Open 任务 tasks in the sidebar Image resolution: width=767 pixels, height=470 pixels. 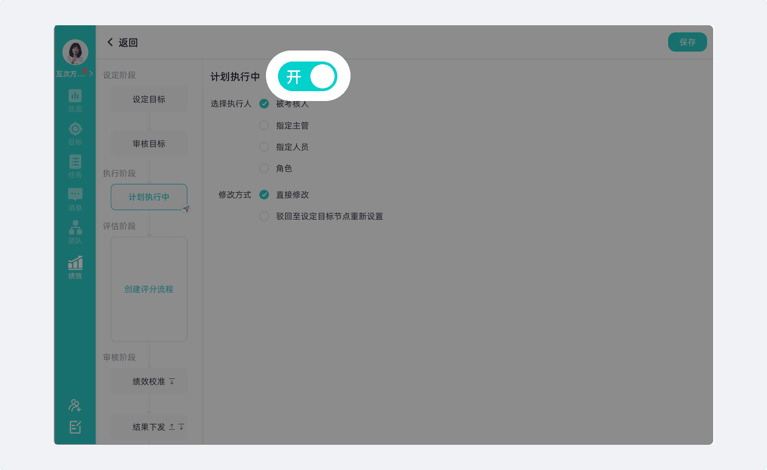coord(75,167)
